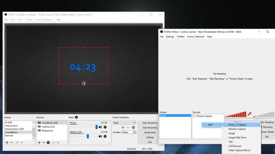Open the Fade transition dropdown

[x=124, y=123]
